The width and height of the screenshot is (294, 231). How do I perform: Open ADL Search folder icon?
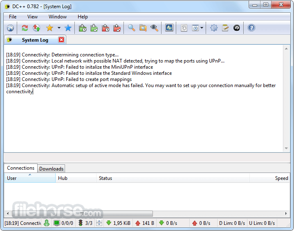click(143, 28)
